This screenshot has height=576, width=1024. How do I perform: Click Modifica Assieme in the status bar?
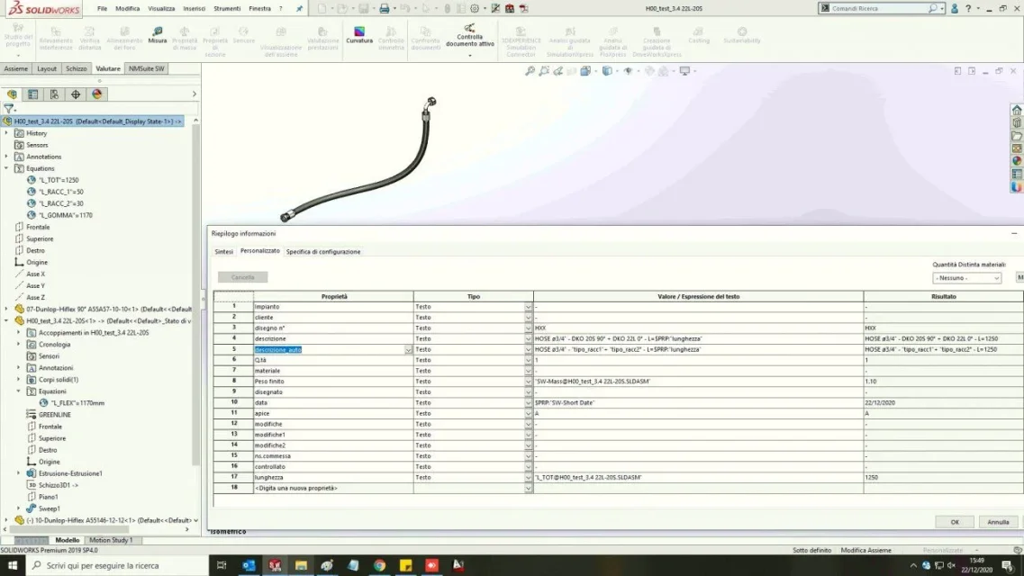866,551
